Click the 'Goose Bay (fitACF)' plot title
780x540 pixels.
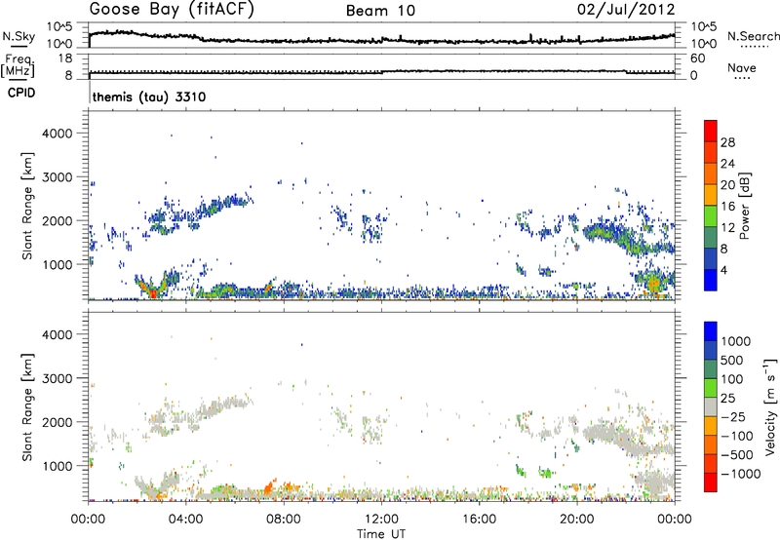[172, 10]
